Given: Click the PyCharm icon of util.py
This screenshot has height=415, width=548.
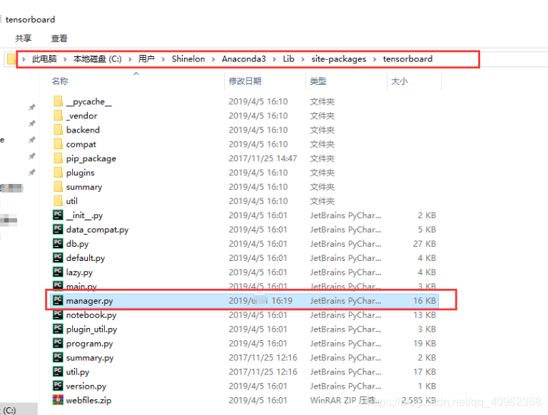Looking at the screenshot, I should click(x=58, y=372).
